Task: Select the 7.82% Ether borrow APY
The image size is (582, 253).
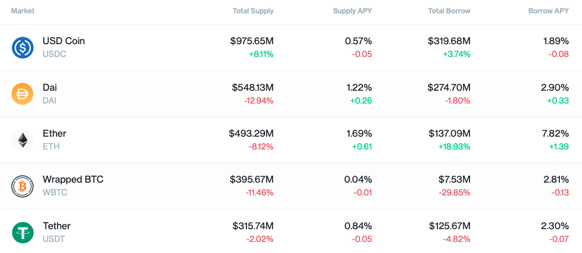Action: pos(555,133)
